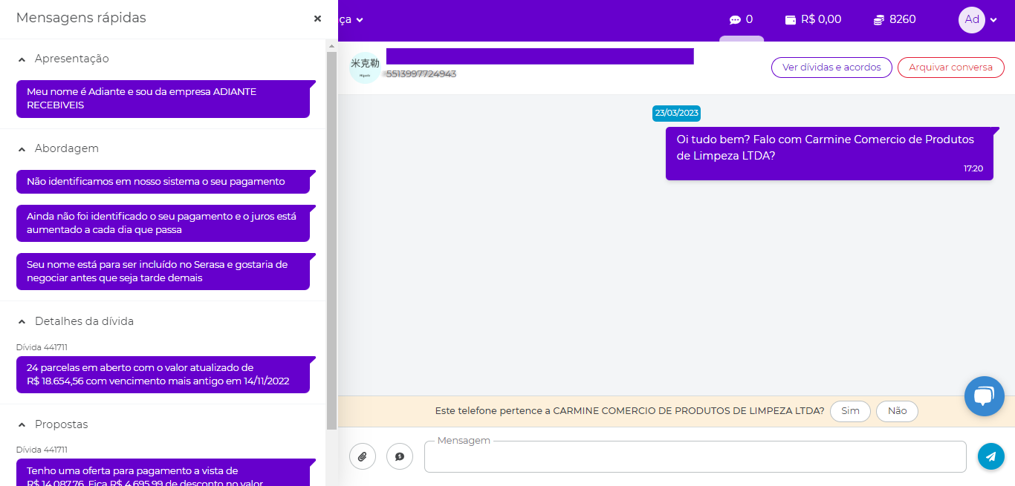Click the Dívida 441711 label under Propostas

click(x=42, y=450)
